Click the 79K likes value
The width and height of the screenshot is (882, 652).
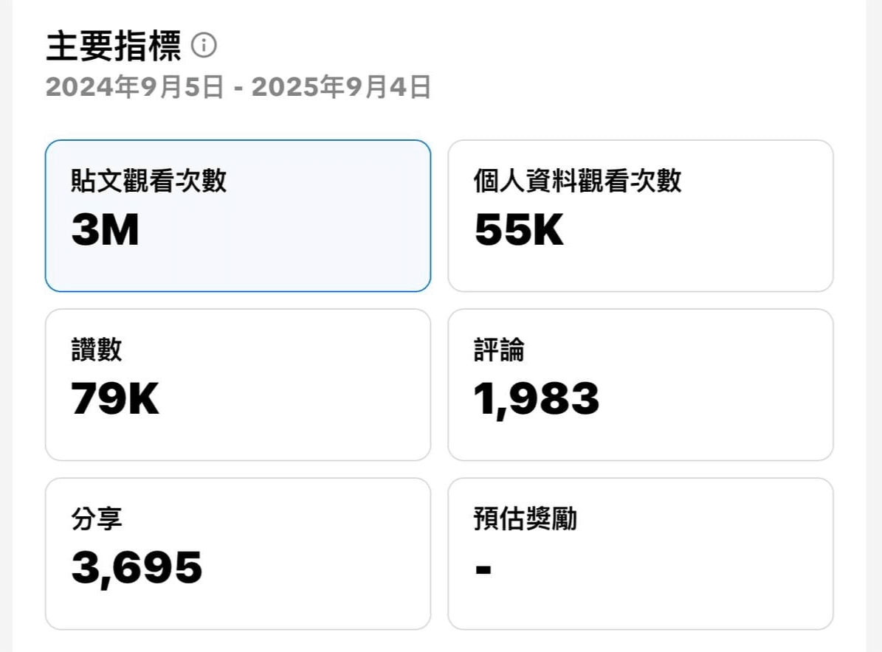pyautogui.click(x=115, y=399)
